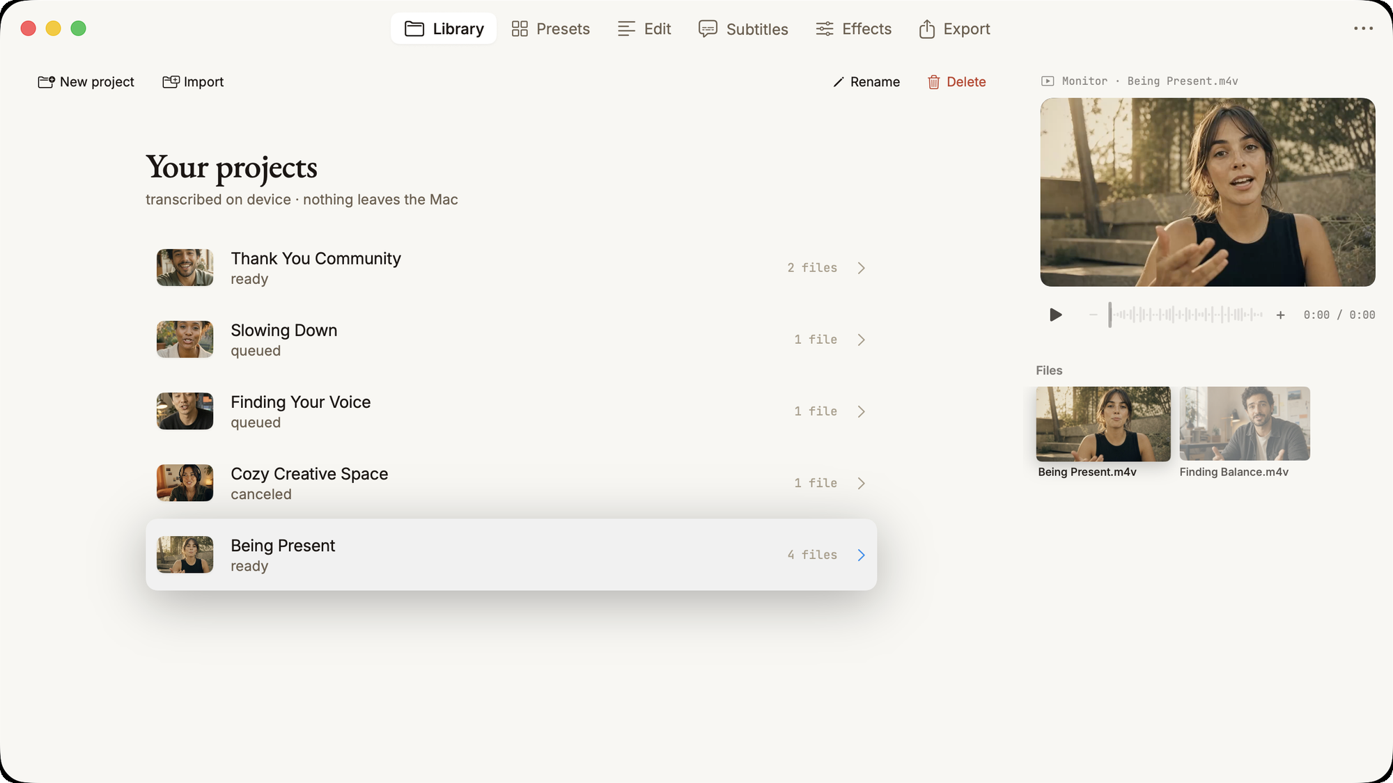Viewport: 1393px width, 783px height.
Task: Play the monitor video
Action: click(x=1055, y=315)
